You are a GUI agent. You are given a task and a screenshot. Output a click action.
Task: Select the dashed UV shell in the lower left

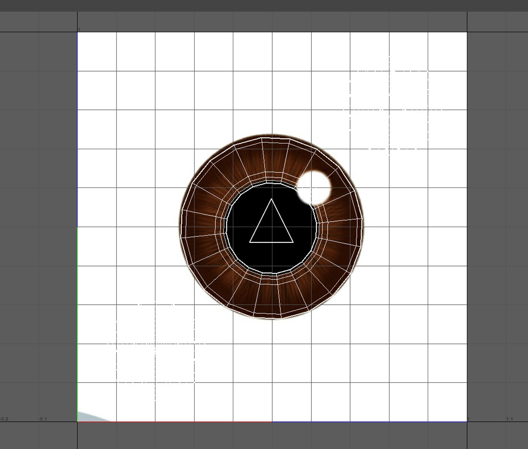coord(156,343)
